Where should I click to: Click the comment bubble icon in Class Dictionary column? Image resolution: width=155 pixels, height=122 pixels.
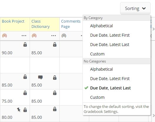tap(40, 77)
